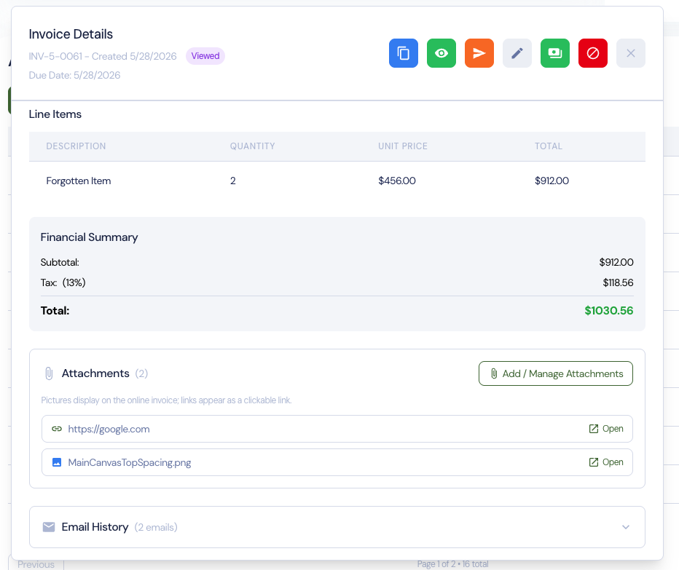
Task: Click the link icon beside google.com
Action: point(57,429)
